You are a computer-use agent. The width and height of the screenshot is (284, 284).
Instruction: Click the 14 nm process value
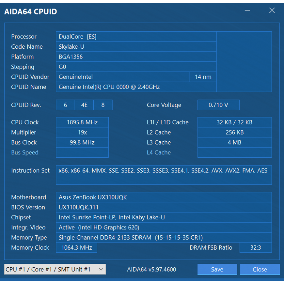(203, 77)
